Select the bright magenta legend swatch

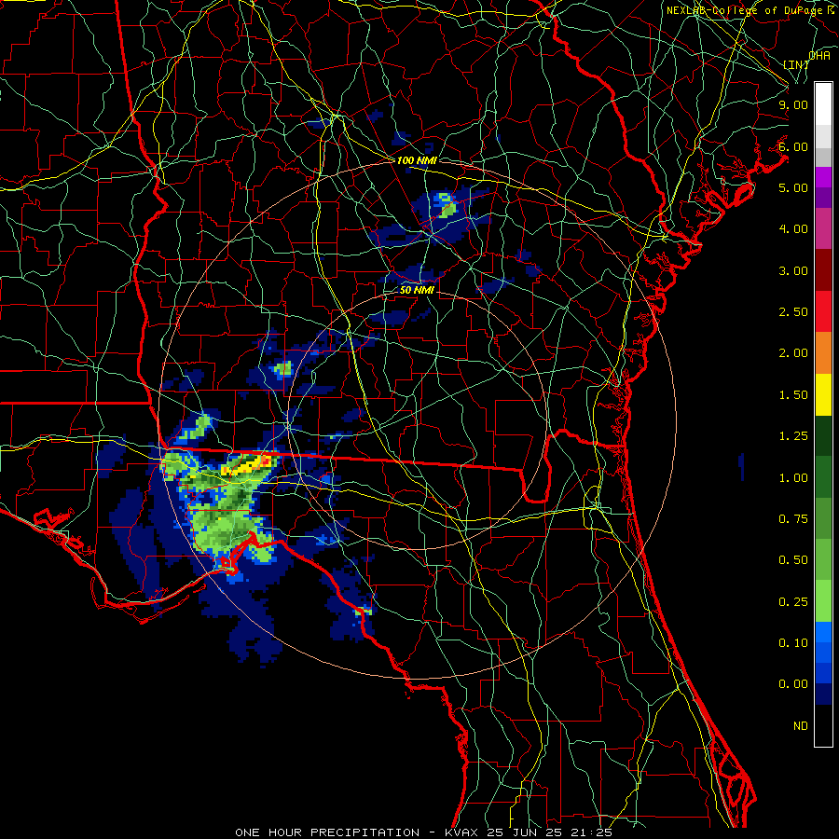tap(823, 178)
